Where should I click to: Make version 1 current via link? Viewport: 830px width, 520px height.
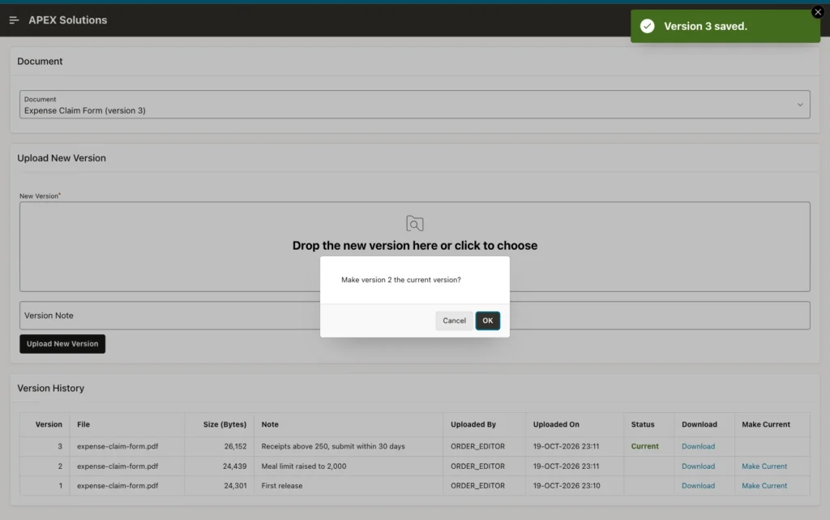click(x=764, y=486)
